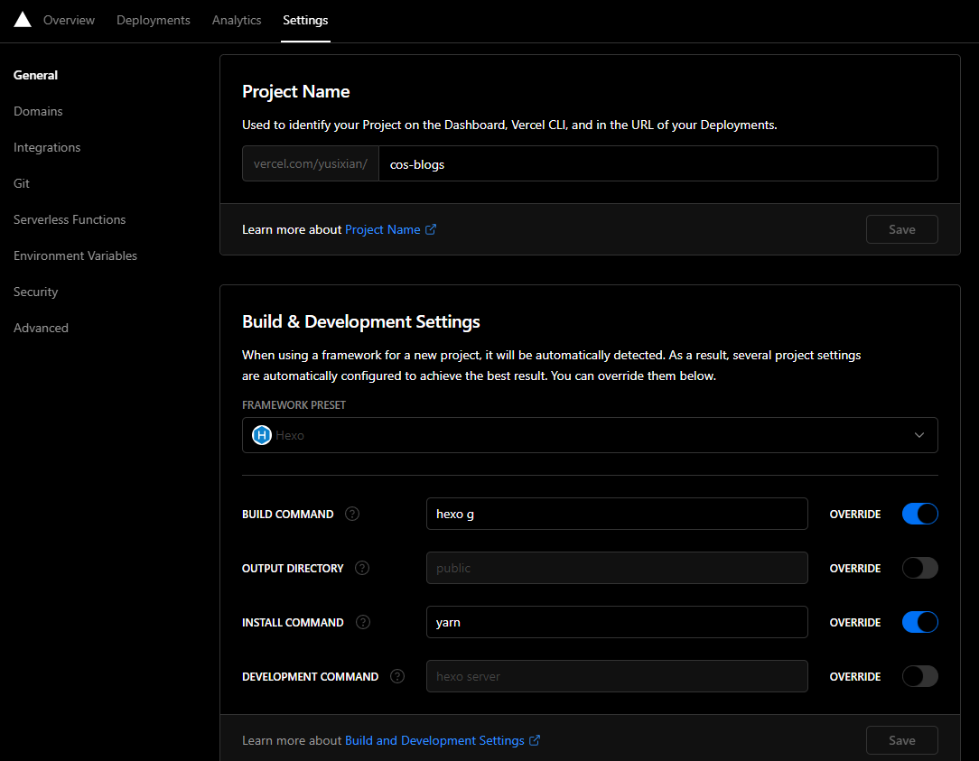Open the Analytics tab
The image size is (979, 761).
[x=237, y=20]
